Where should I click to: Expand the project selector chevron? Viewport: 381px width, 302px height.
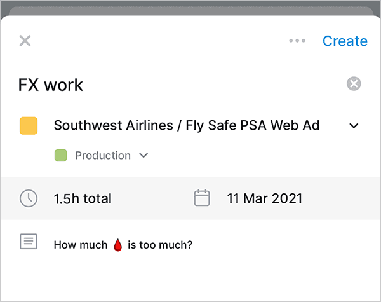pos(354,125)
